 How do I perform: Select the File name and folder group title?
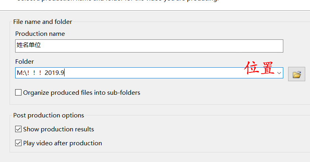43,22
